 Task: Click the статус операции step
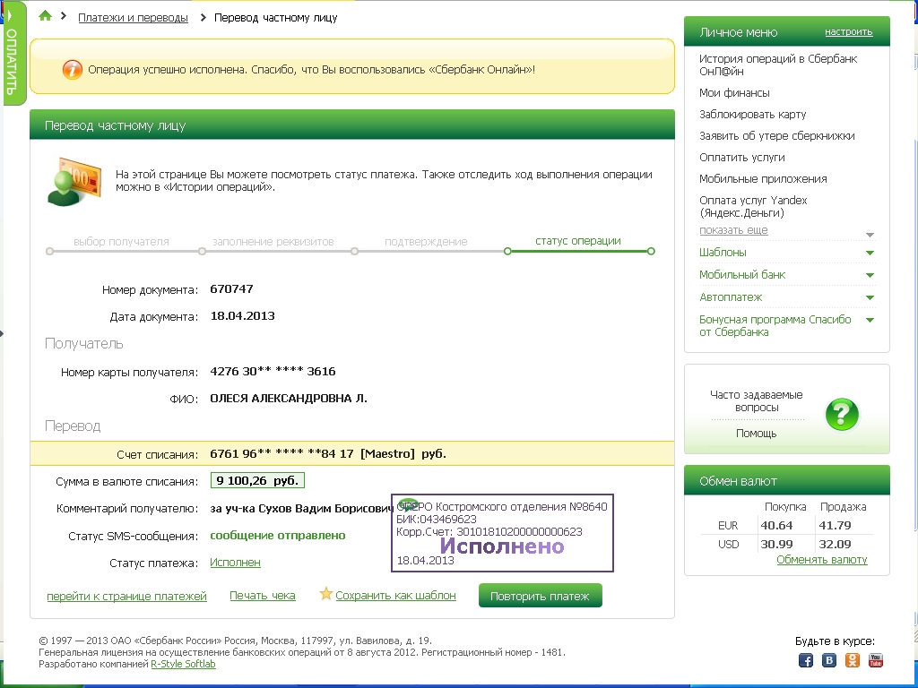click(x=578, y=241)
